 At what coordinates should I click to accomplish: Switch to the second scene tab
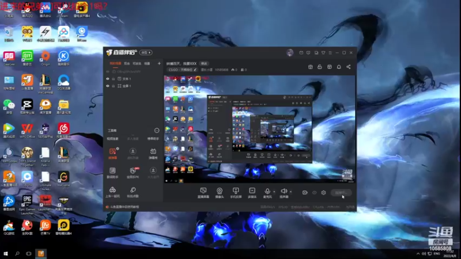tap(127, 63)
